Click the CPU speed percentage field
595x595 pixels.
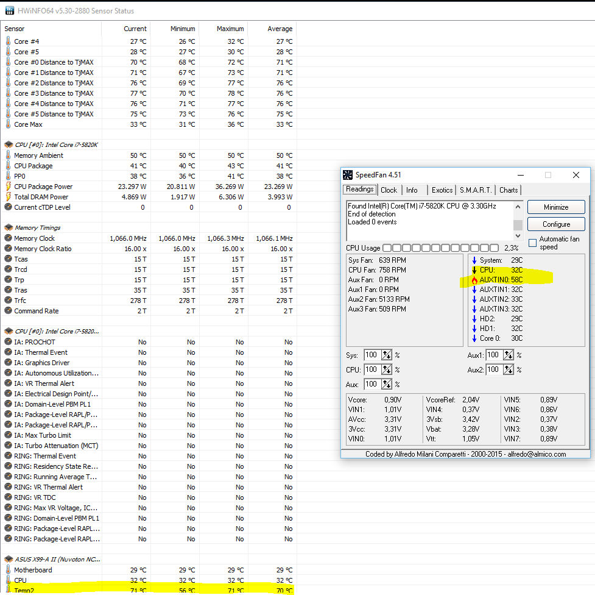(x=372, y=369)
